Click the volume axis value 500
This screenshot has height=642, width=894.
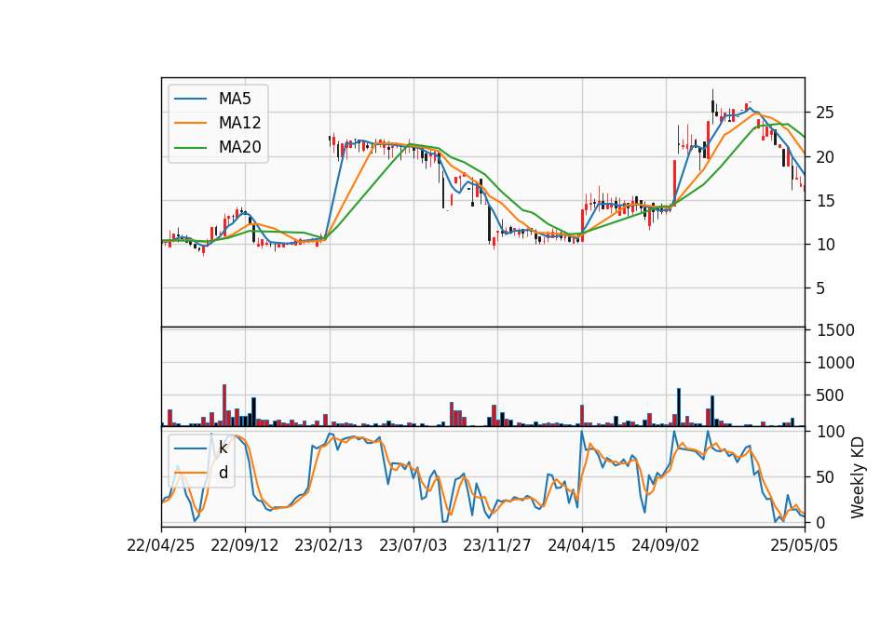[830, 395]
